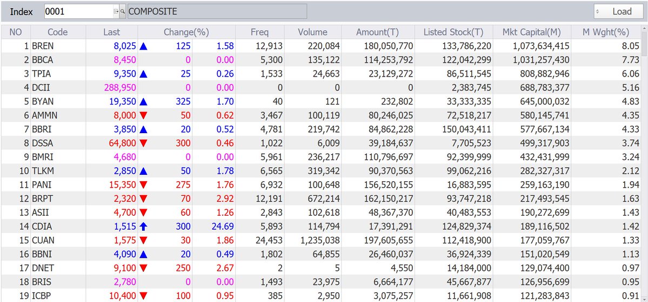
Task: Select the BBRI stock code
Action: coord(42,129)
